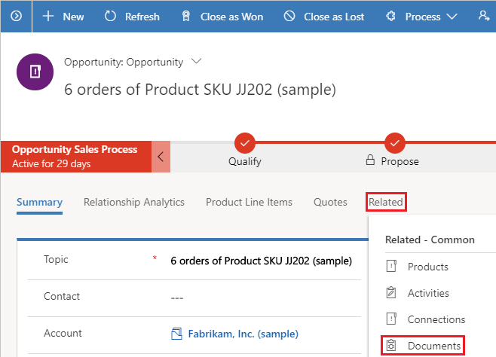Select the Propose stage checkmark
496x357 pixels.
[x=395, y=142]
